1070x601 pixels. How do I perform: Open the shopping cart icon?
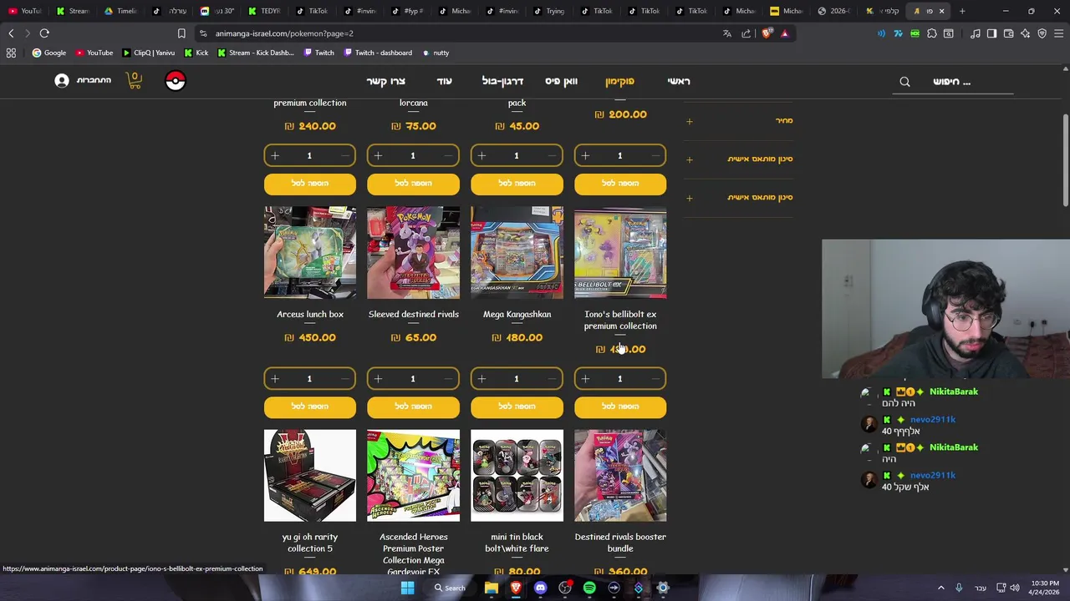(x=134, y=80)
